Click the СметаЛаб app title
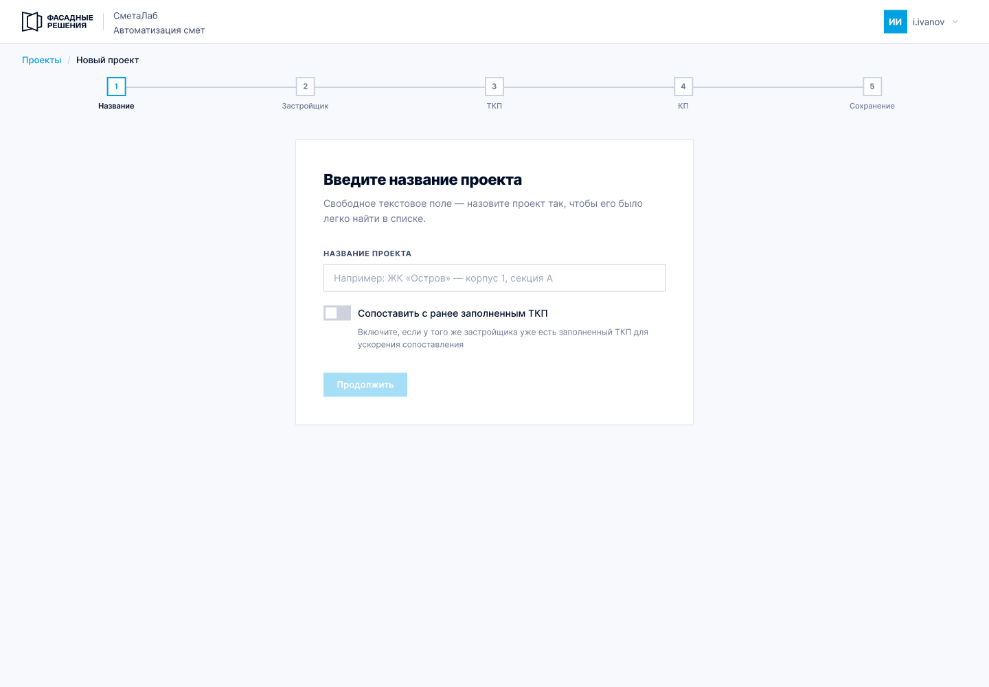The width and height of the screenshot is (989, 687). point(135,16)
